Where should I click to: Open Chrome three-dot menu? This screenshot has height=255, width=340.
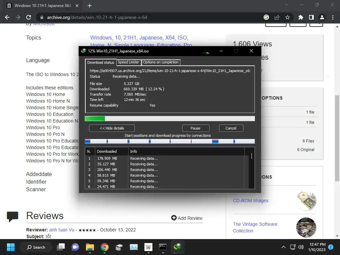[x=333, y=17]
